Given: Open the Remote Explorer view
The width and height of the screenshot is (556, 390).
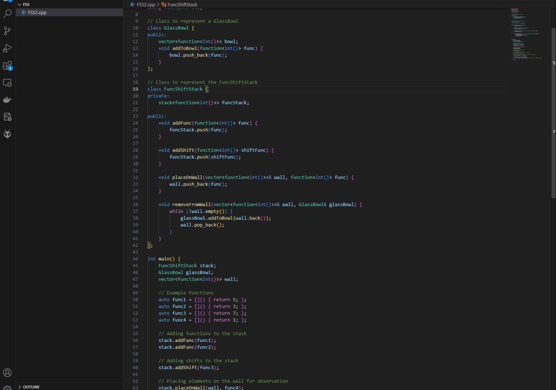Looking at the screenshot, I should tap(7, 83).
